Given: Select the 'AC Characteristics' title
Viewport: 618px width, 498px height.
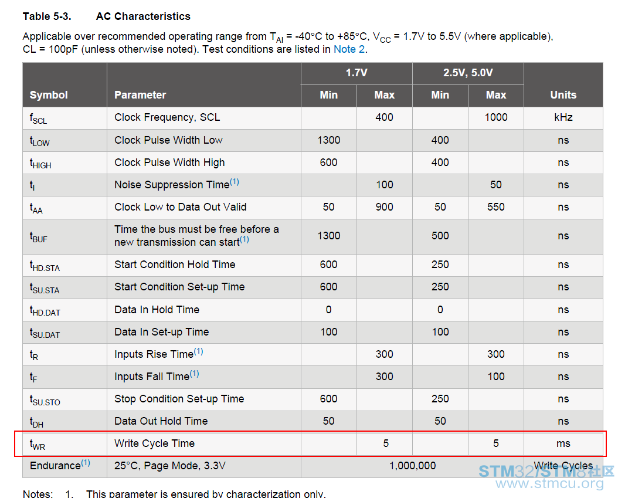Looking at the screenshot, I should [x=144, y=16].
